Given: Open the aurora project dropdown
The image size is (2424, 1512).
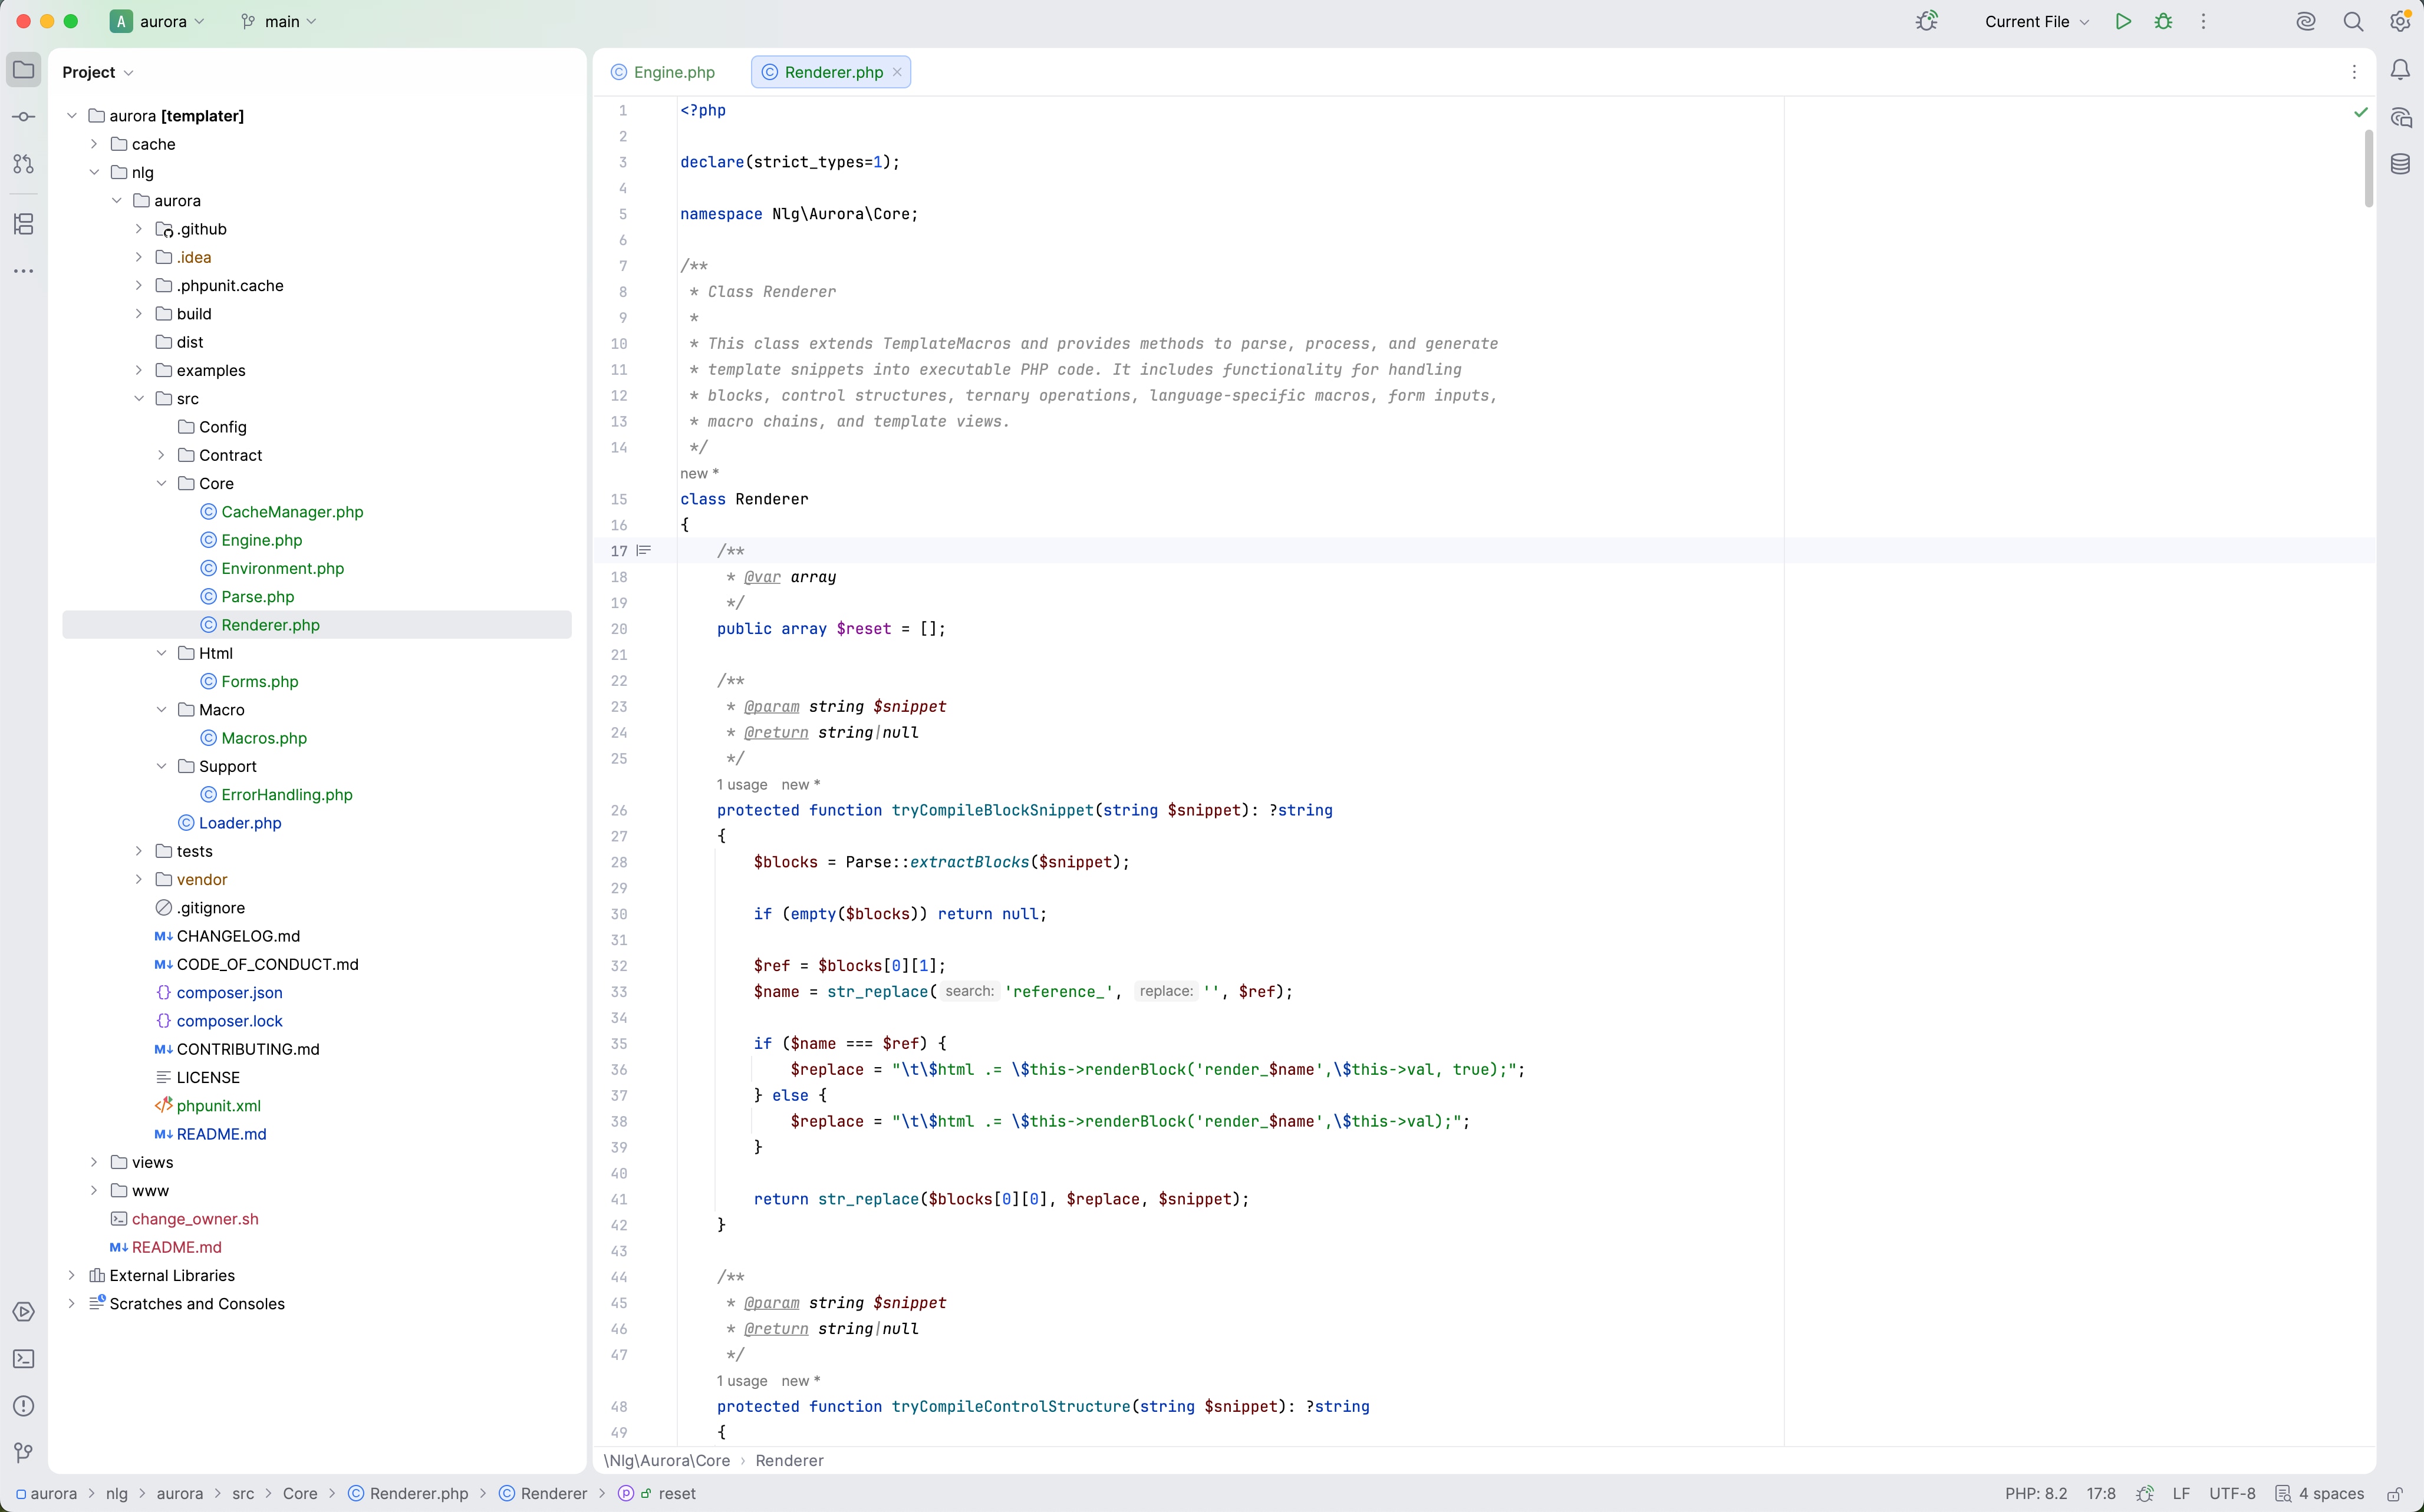Looking at the screenshot, I should pyautogui.click(x=158, y=21).
